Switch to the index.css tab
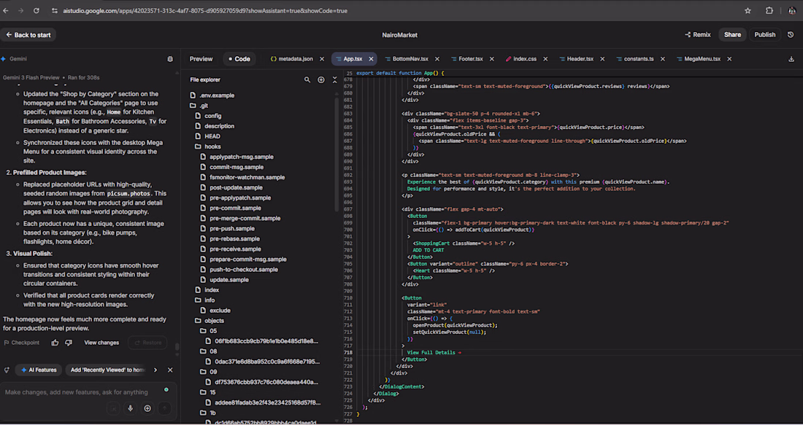Viewport: 803px width, 425px height. pos(524,59)
